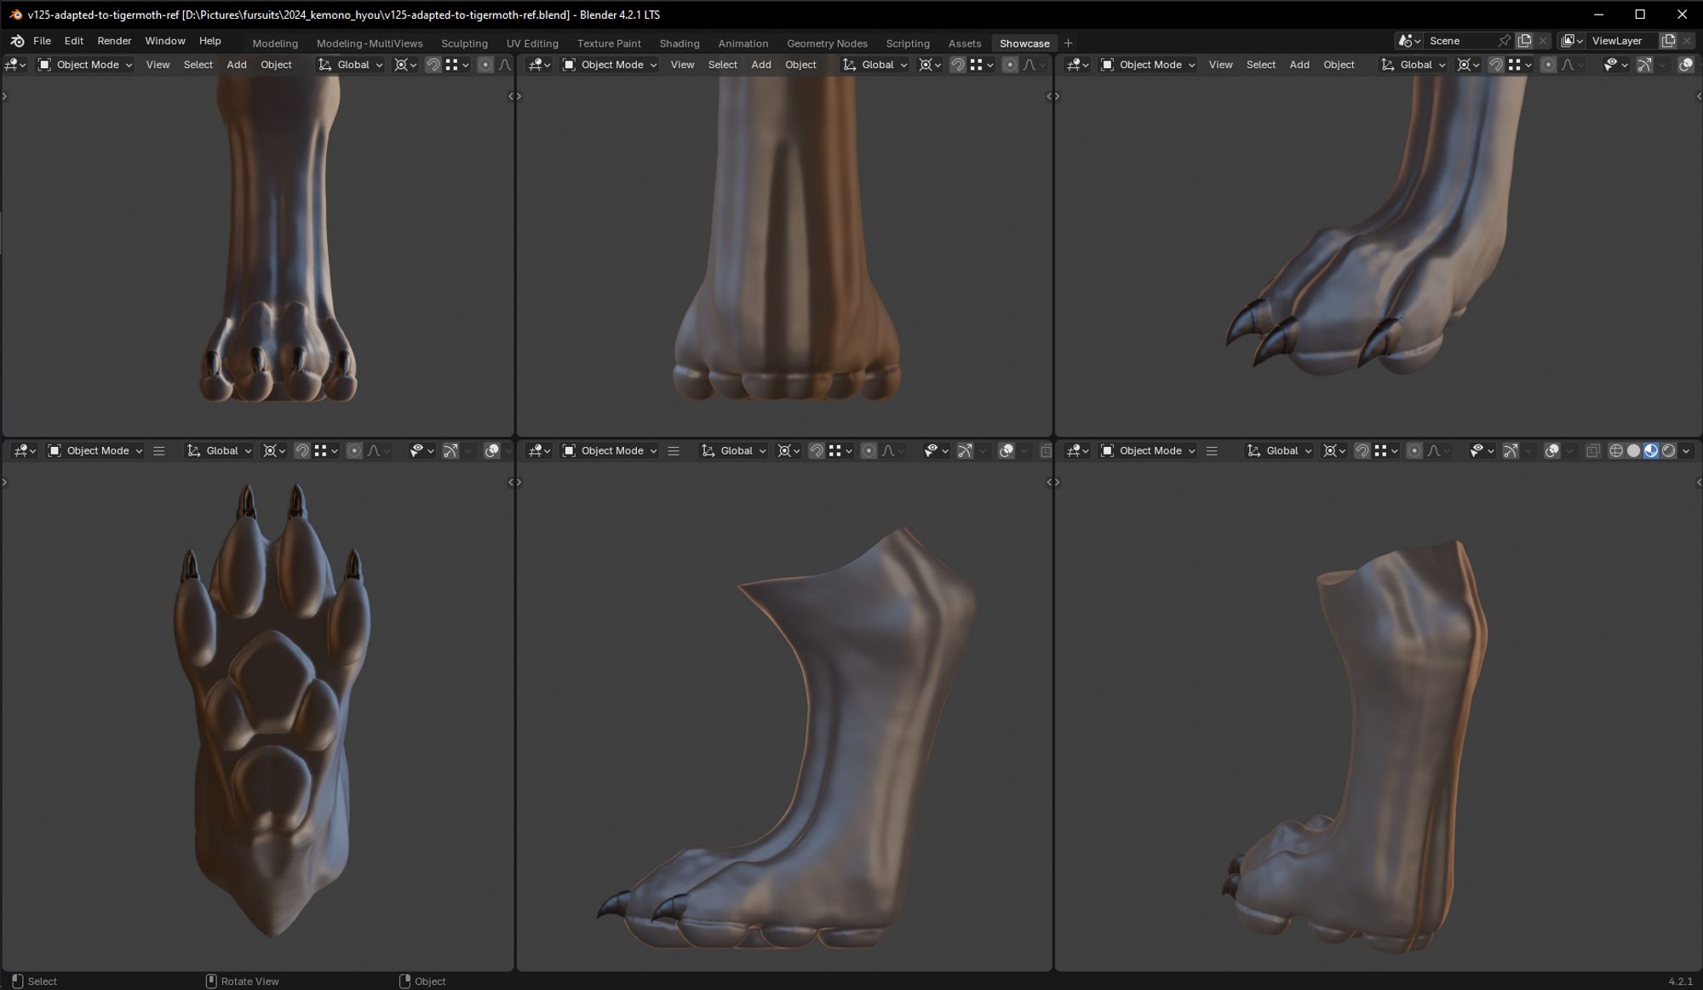Open Object Mode dropdown in paw pads viewport
This screenshot has width=1703, height=990.
tap(95, 451)
